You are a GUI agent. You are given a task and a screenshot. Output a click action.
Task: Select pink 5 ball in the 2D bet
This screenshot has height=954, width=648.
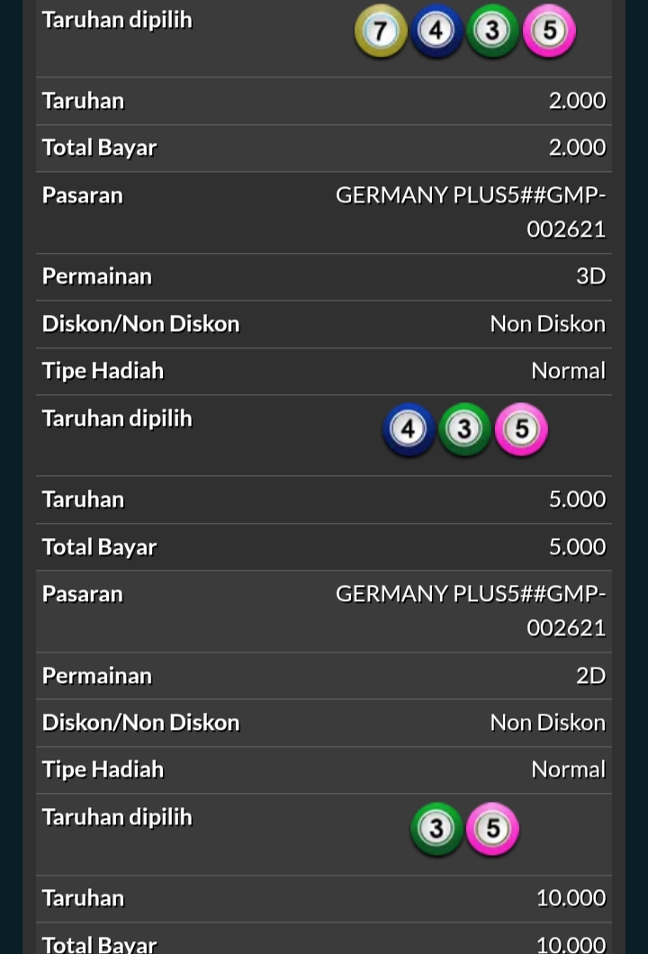pyautogui.click(x=492, y=828)
